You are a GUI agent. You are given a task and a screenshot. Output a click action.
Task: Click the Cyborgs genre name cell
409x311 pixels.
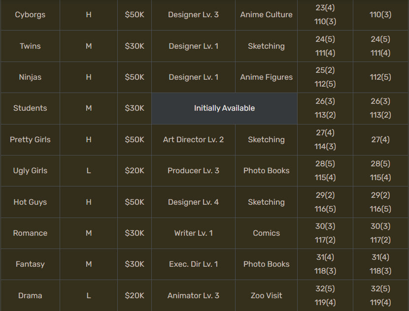30,15
